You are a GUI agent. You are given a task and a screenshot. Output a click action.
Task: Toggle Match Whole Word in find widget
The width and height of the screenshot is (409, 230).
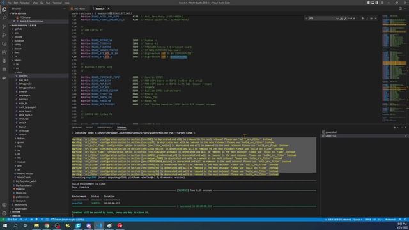coord(341,19)
